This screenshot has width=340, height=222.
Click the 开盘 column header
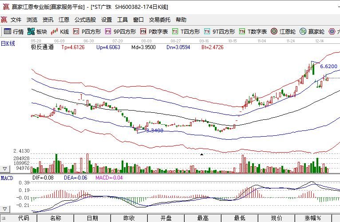coord(166,218)
